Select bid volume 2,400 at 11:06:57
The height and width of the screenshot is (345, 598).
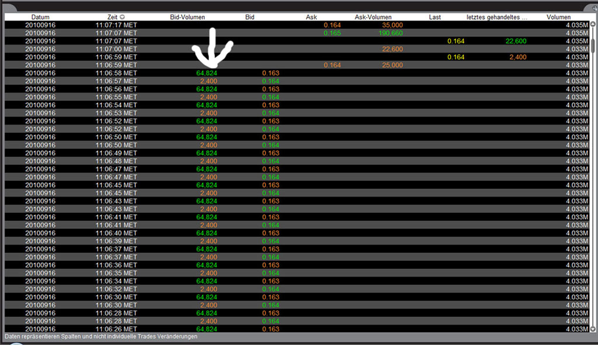pos(208,81)
